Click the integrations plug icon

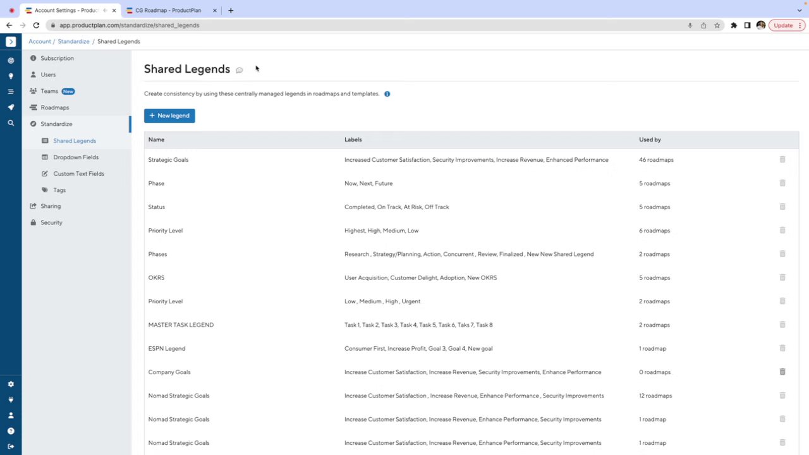(x=11, y=399)
